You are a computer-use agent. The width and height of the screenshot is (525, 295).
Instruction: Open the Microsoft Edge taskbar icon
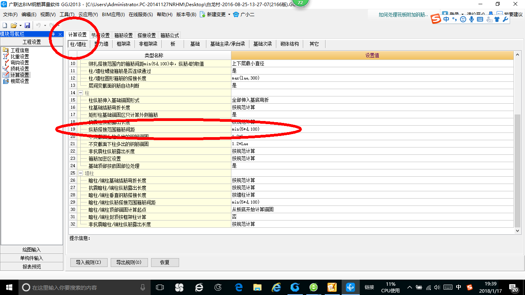click(x=239, y=287)
